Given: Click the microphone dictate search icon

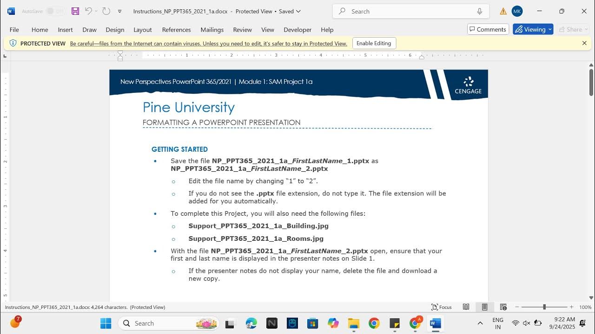Looking at the screenshot, I should [x=479, y=11].
